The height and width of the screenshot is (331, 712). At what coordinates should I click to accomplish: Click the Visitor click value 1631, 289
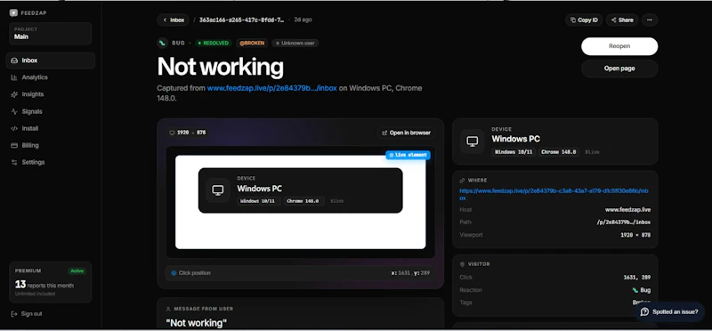(x=637, y=278)
